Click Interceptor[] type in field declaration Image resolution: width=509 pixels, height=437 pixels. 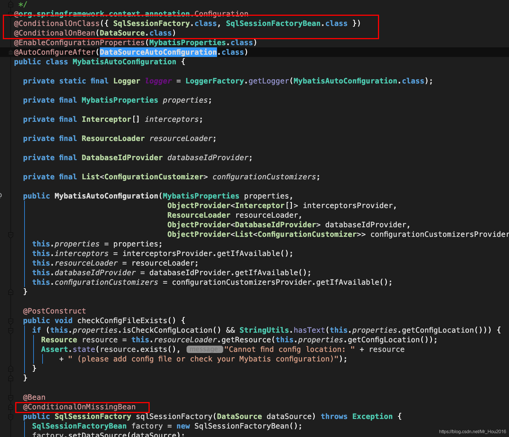[111, 119]
